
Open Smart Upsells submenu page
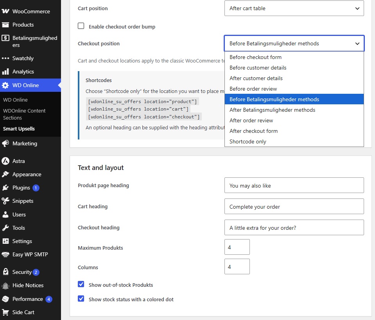pyautogui.click(x=19, y=129)
